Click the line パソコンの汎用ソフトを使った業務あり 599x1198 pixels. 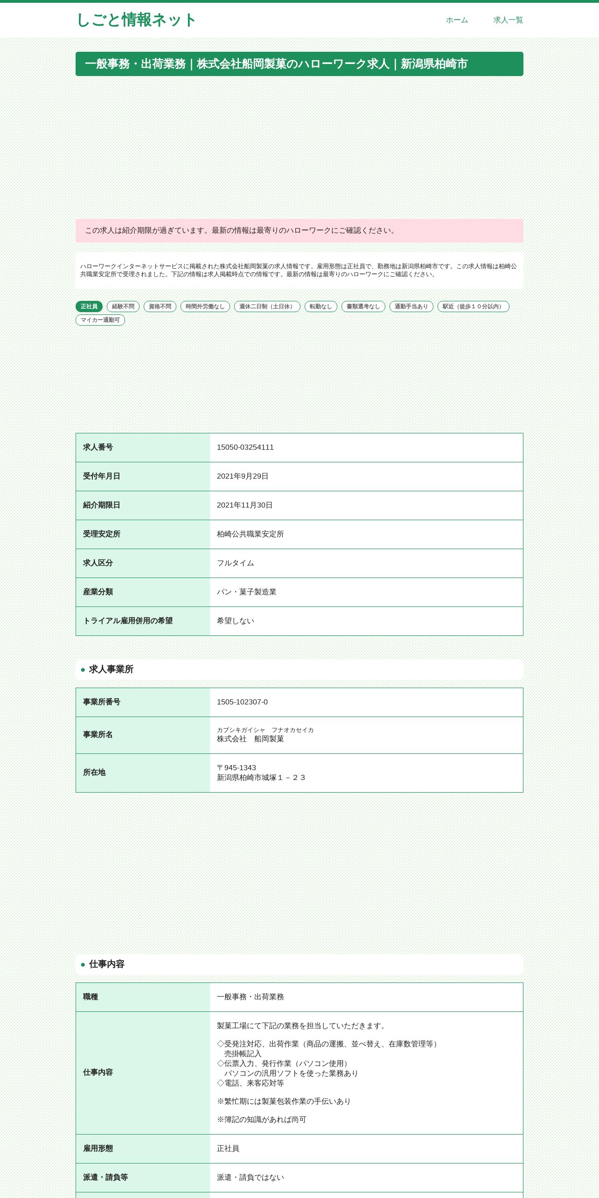click(292, 1073)
